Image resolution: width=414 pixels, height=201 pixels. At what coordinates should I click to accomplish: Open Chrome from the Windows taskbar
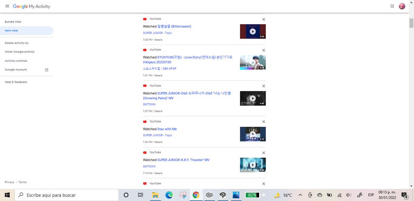coord(196,195)
